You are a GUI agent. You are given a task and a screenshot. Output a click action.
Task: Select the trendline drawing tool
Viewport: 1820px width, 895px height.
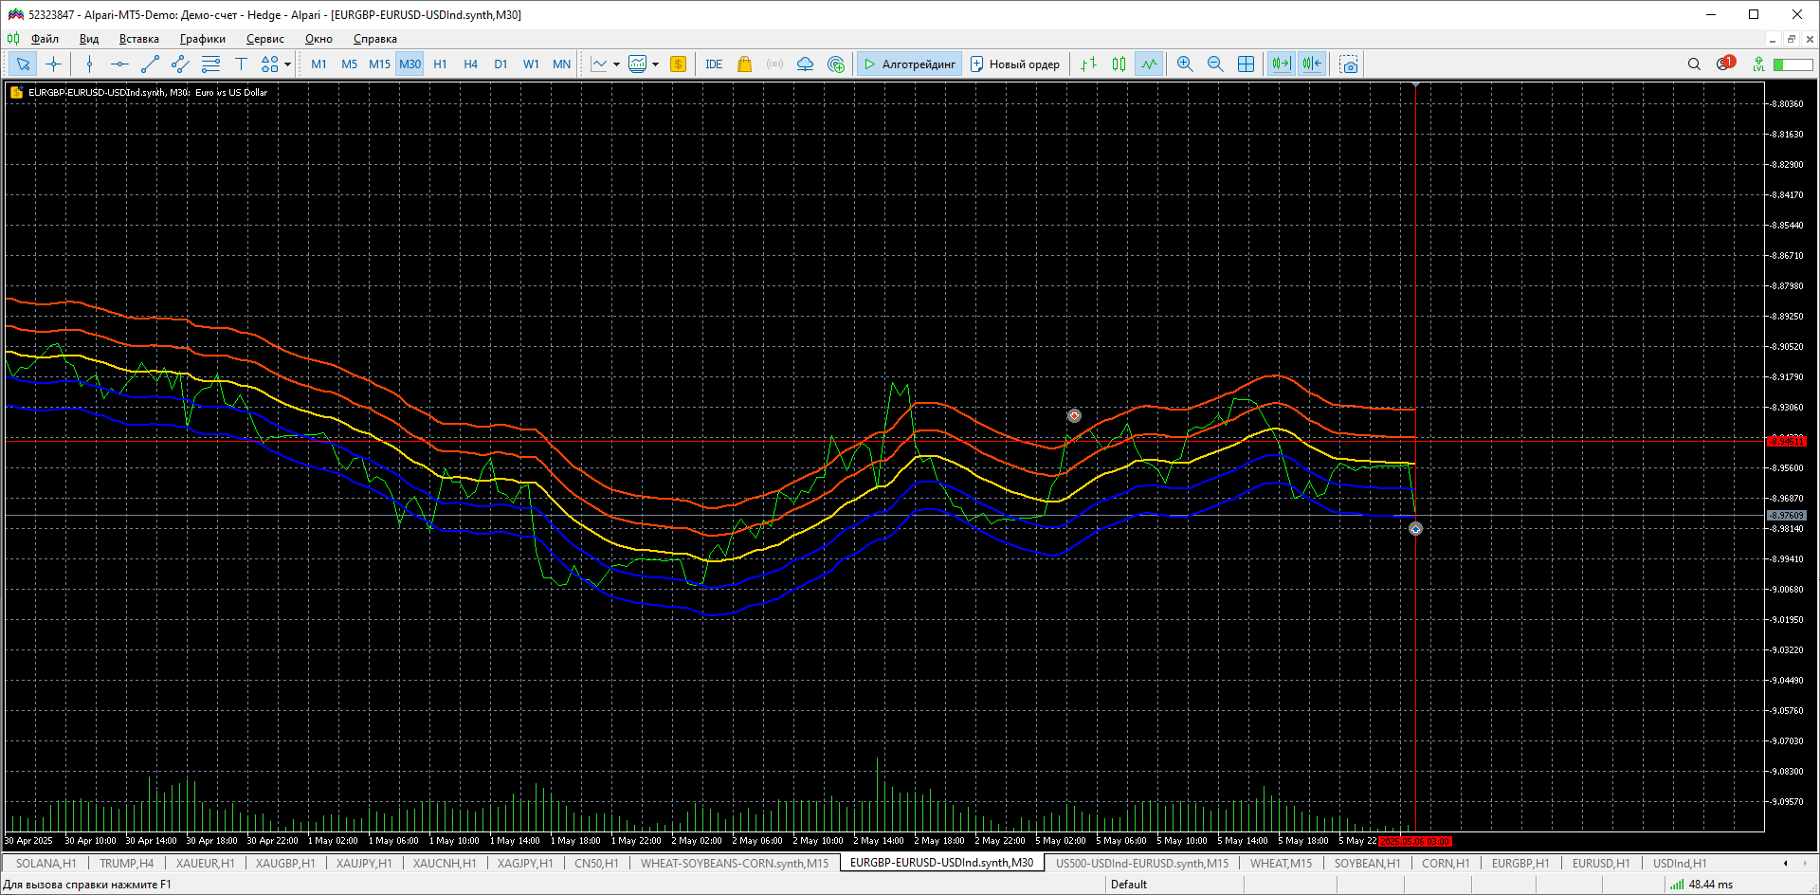pyautogui.click(x=150, y=64)
